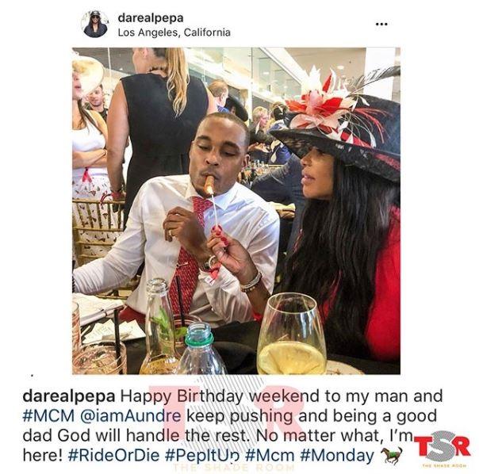This screenshot has width=479, height=474.
Task: Open darealpepa username in post header
Action: coord(151,17)
